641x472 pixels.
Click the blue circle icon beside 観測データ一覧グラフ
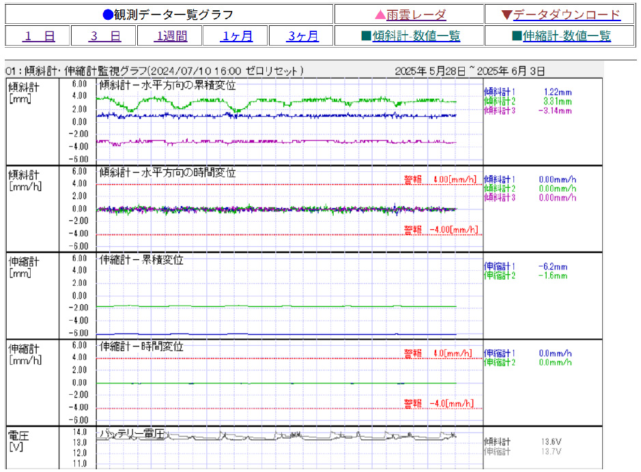pos(107,15)
